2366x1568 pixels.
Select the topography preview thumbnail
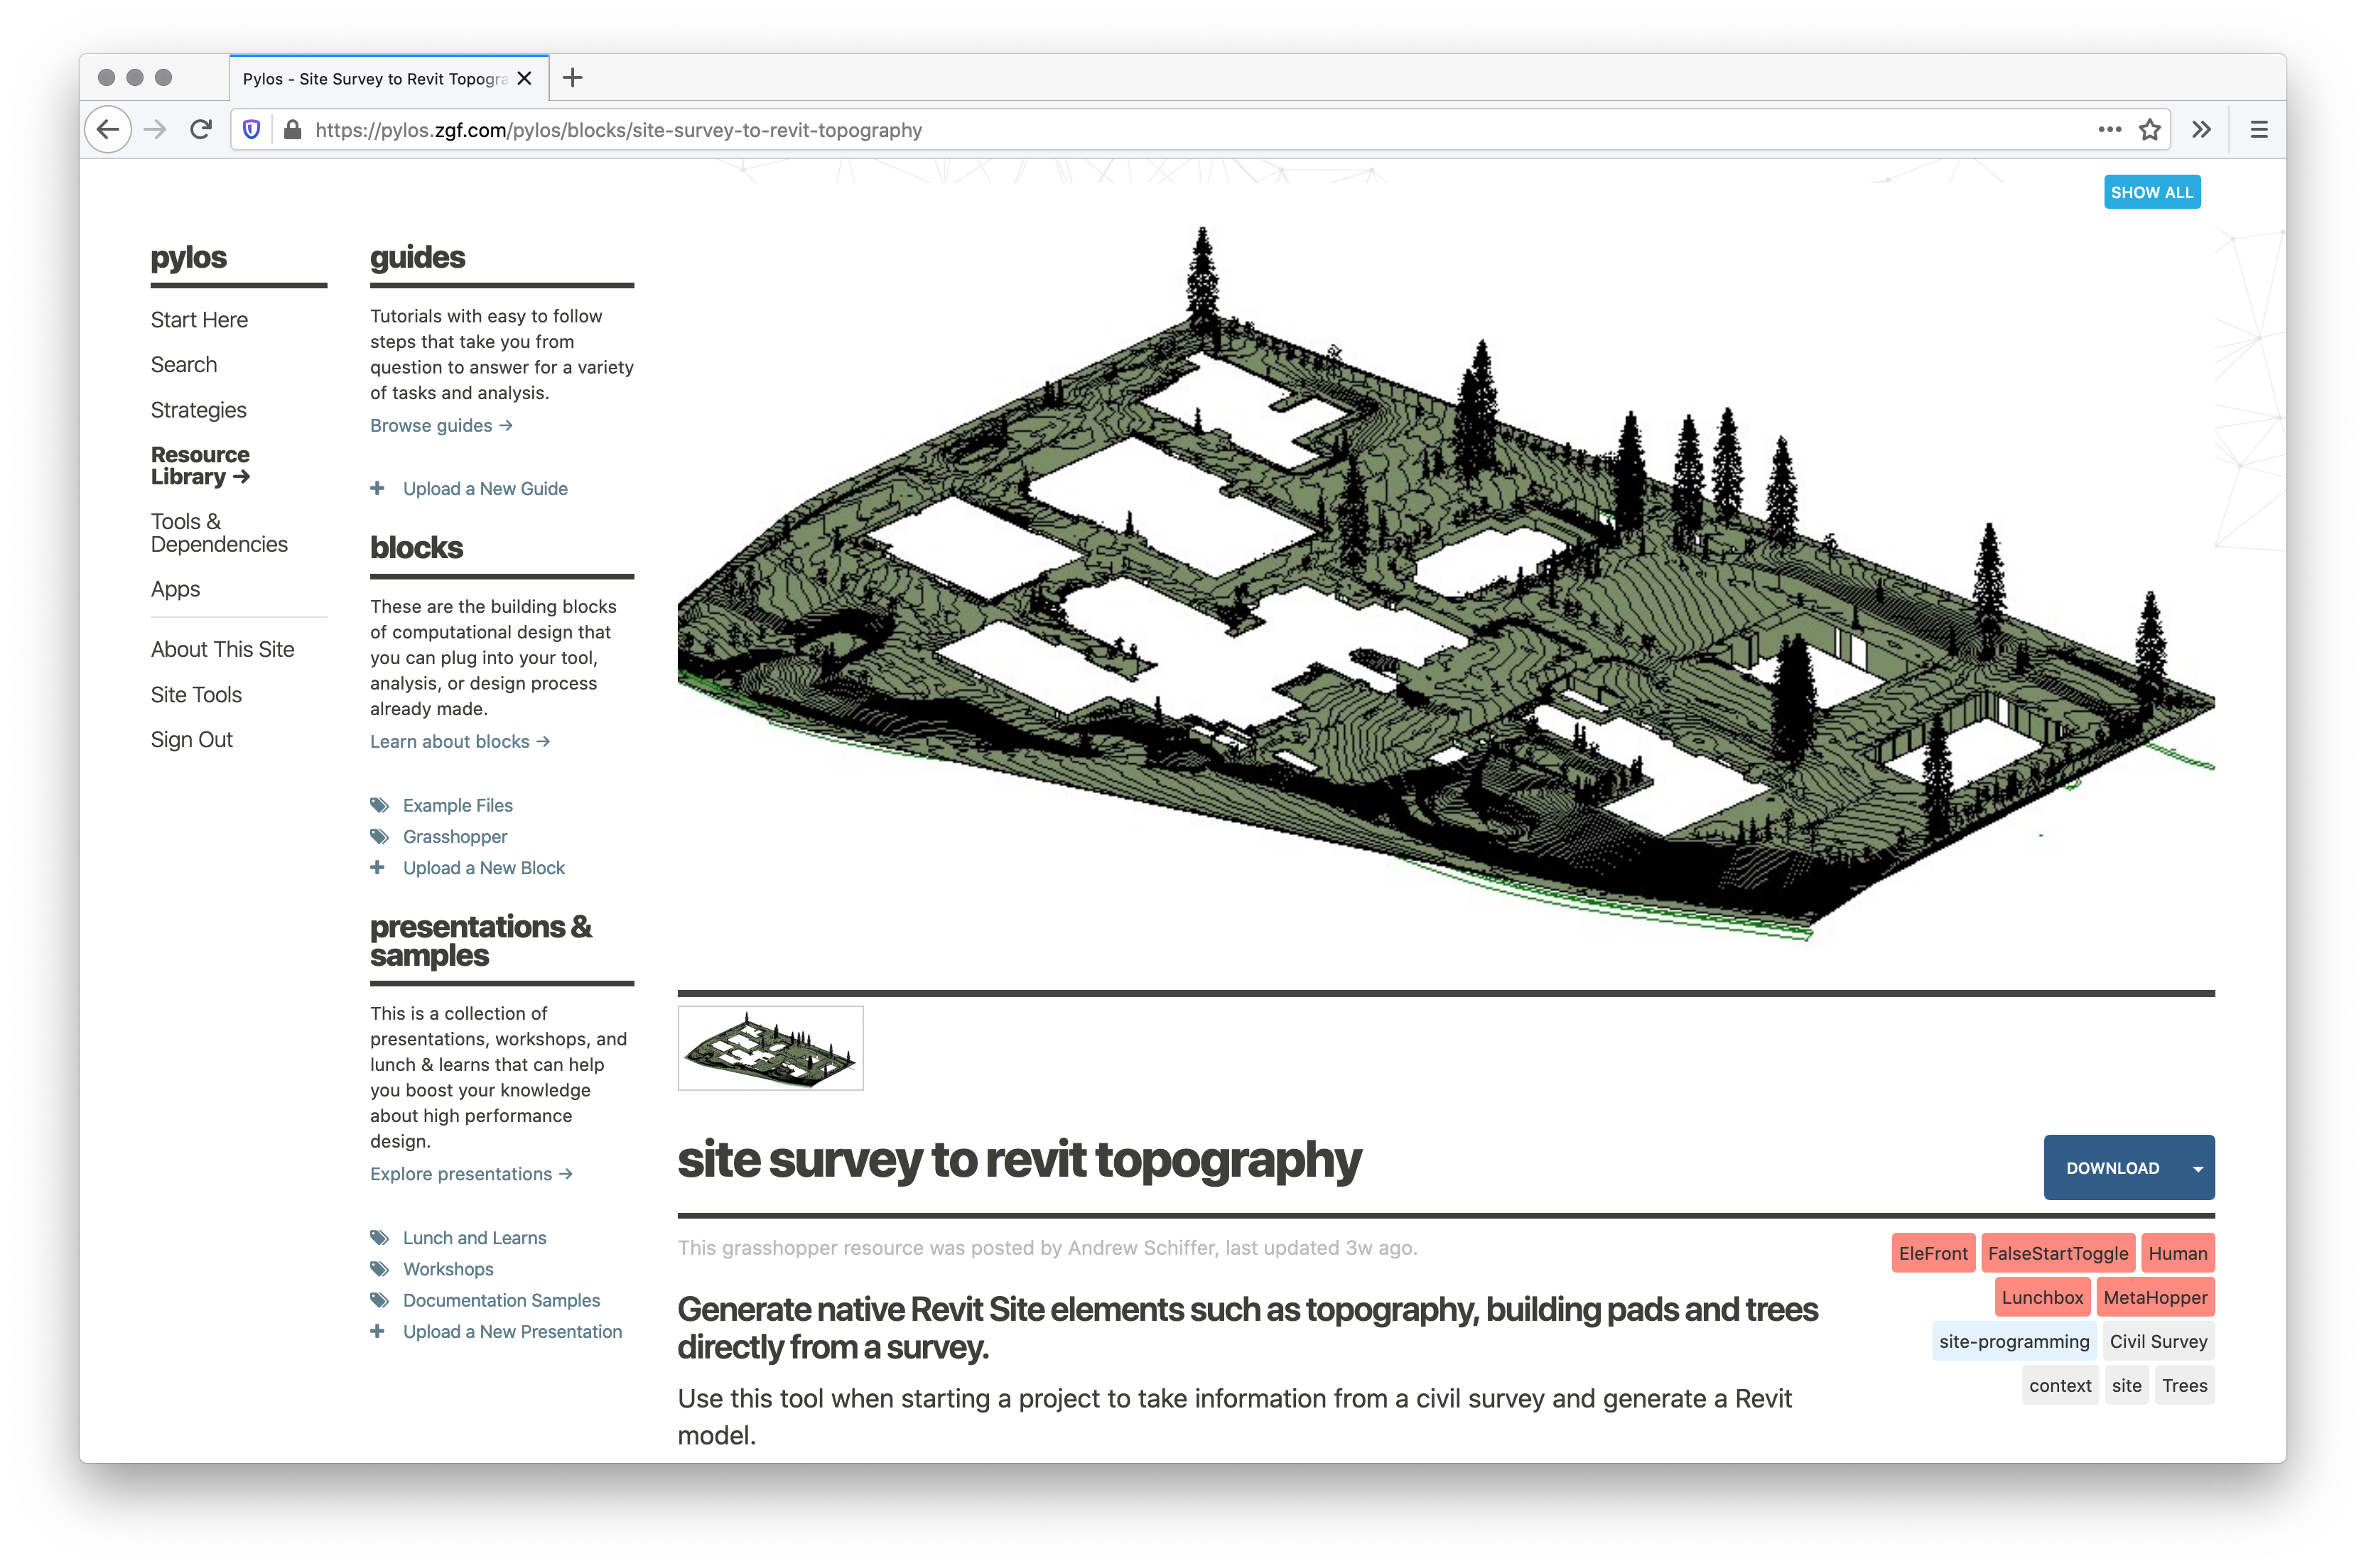click(x=770, y=1048)
